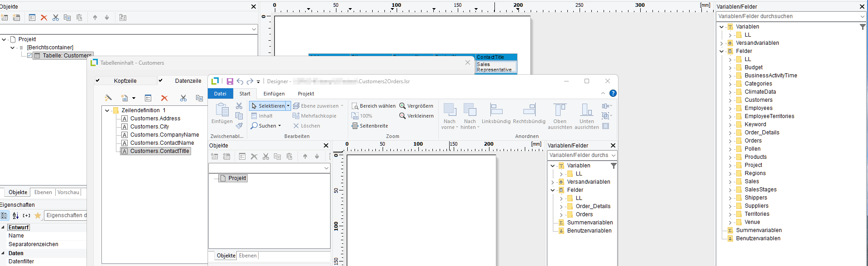Click the blue help question mark icon
The image size is (868, 266).
(x=613, y=93)
